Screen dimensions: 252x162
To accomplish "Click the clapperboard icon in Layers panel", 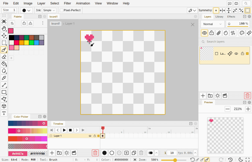I will (225, 96).
